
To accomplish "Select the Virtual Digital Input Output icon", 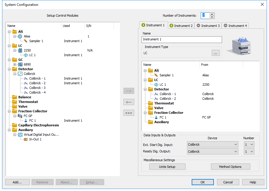I will point(20,135).
